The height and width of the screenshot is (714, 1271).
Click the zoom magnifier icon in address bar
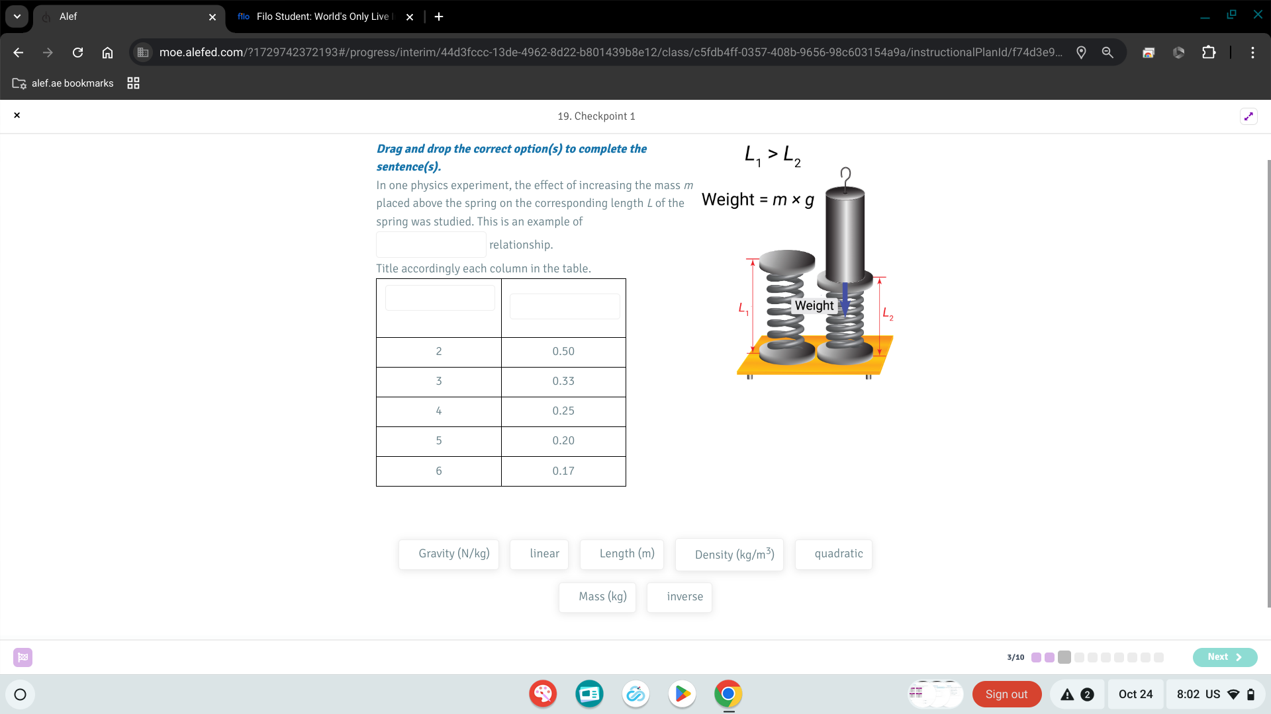(x=1107, y=52)
